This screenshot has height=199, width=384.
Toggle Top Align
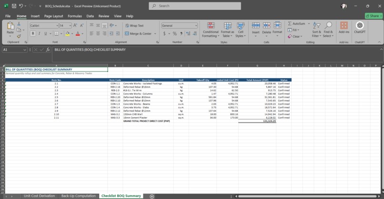[91, 25]
